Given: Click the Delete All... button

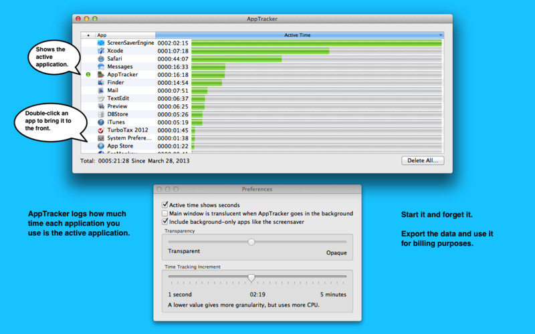Looking at the screenshot, I should click(x=423, y=160).
